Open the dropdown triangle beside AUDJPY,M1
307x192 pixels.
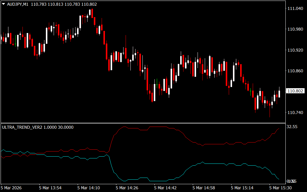[4, 4]
